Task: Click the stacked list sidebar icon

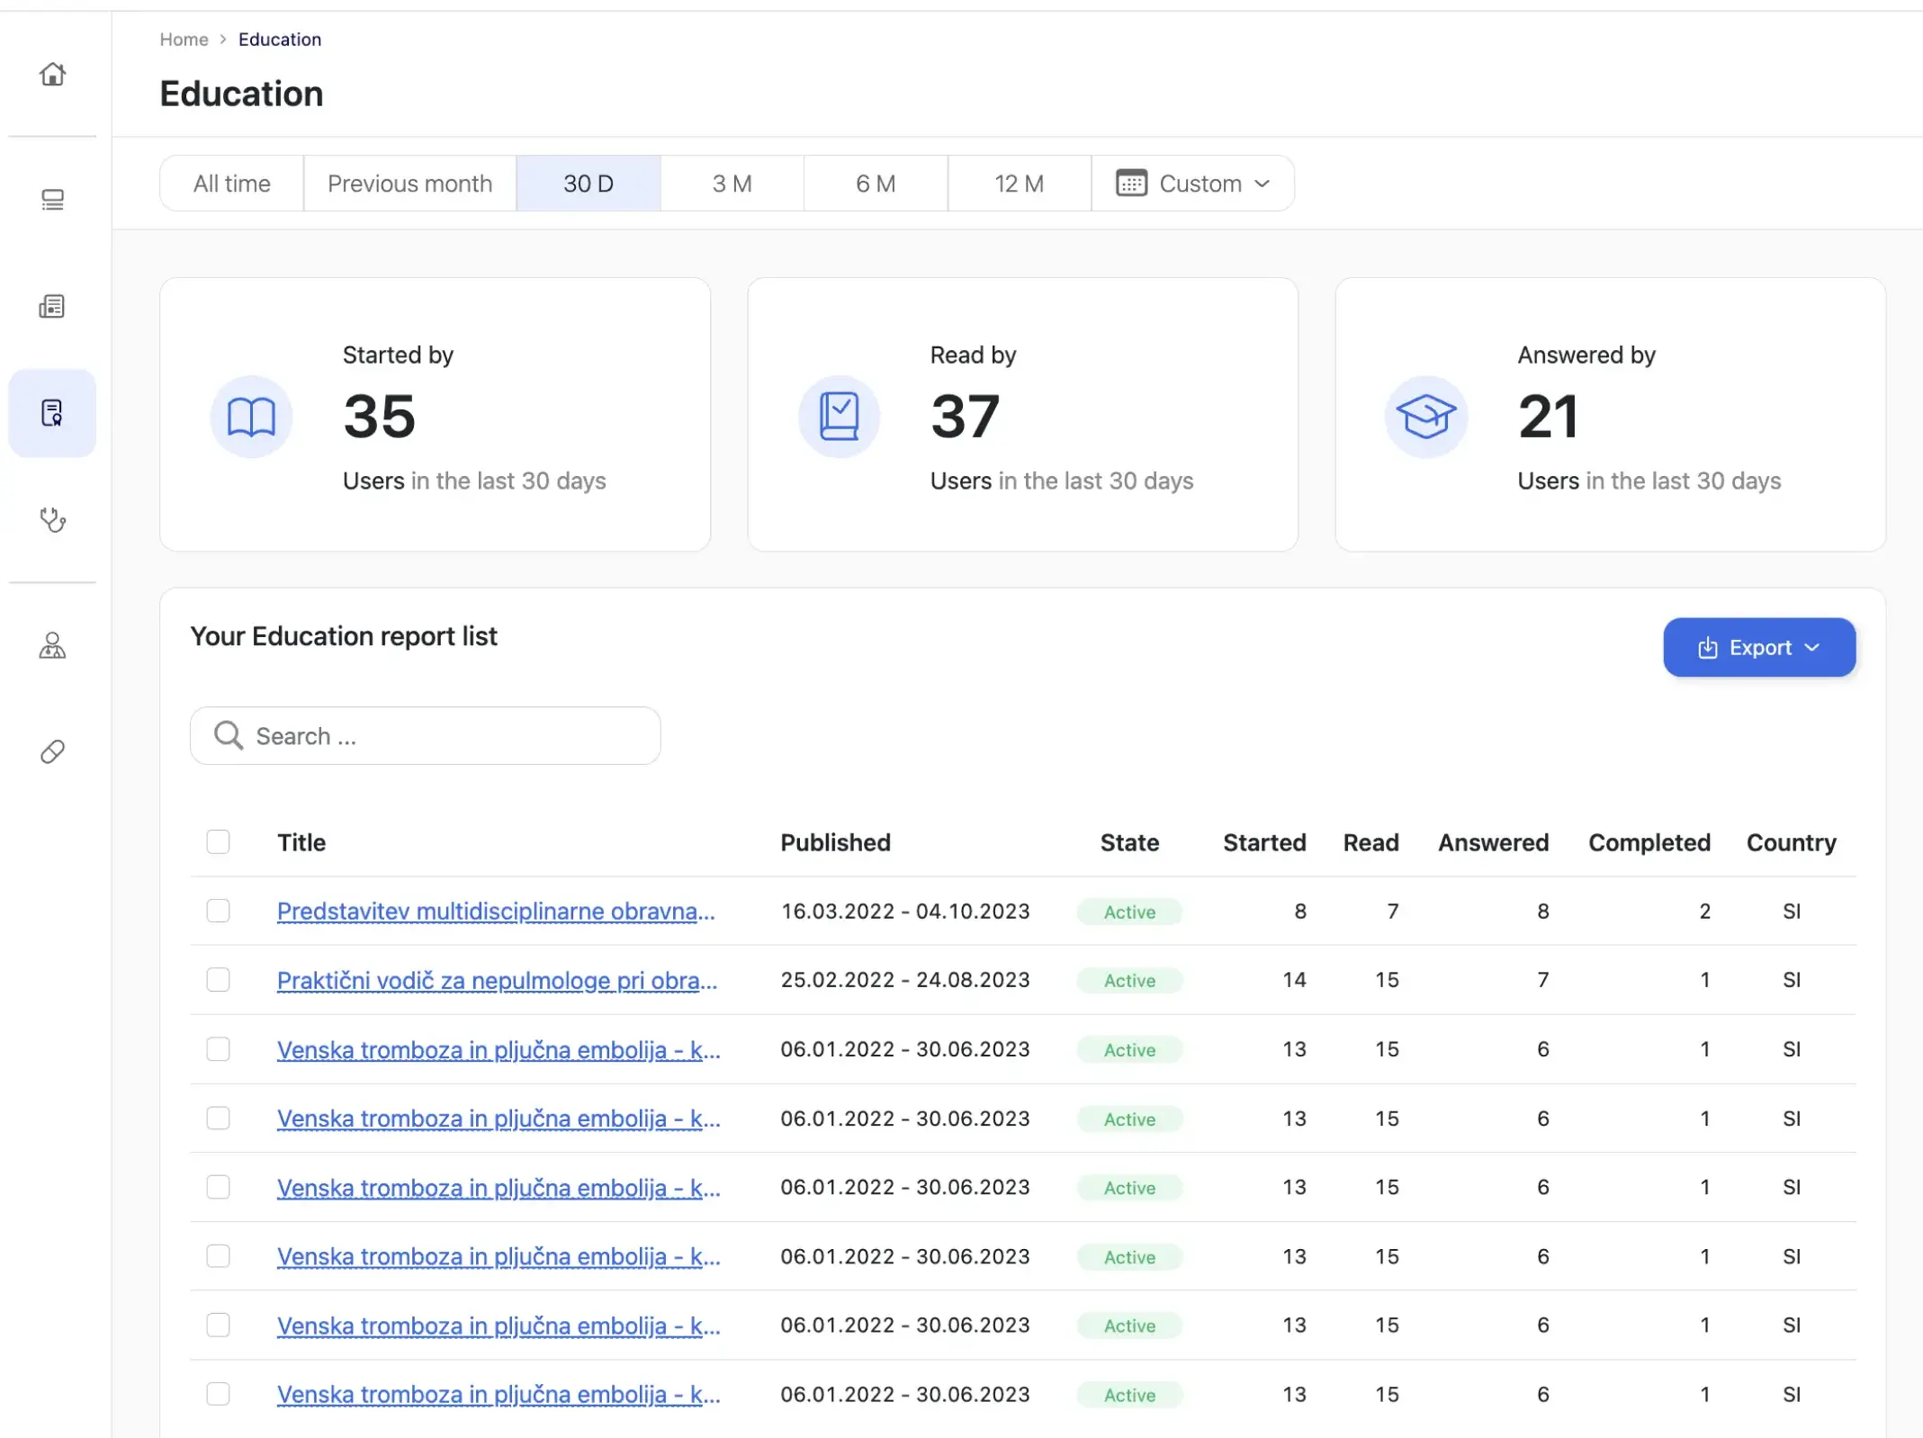Action: tap(52, 199)
